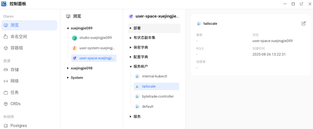Click the CRDs cube icon in sidebar
The width and height of the screenshot is (313, 129).
tap(6, 104)
